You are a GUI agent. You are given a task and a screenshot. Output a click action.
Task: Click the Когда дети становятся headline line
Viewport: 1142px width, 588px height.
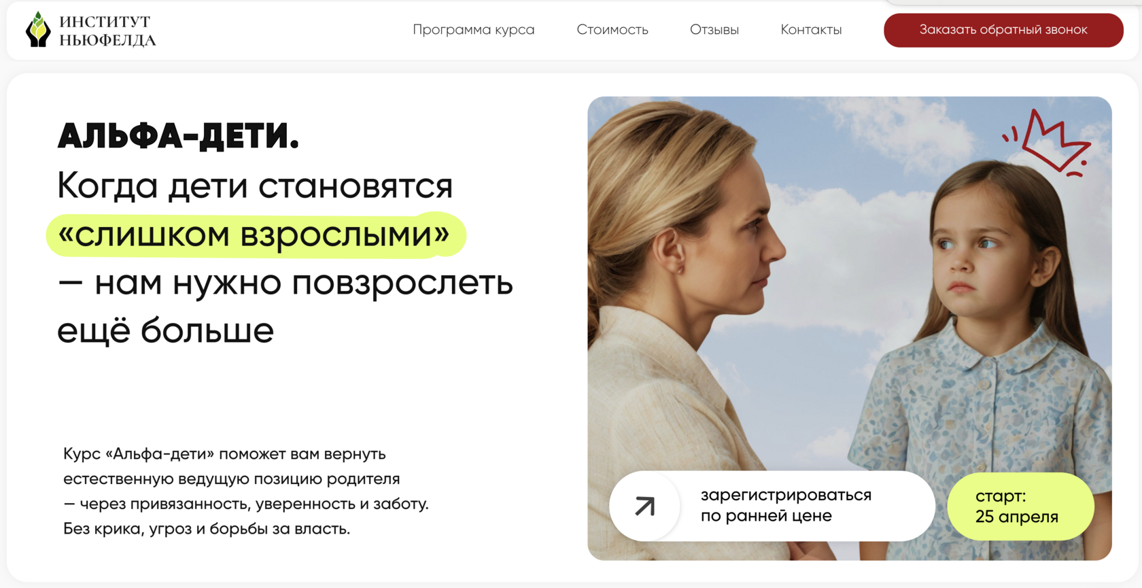click(255, 186)
